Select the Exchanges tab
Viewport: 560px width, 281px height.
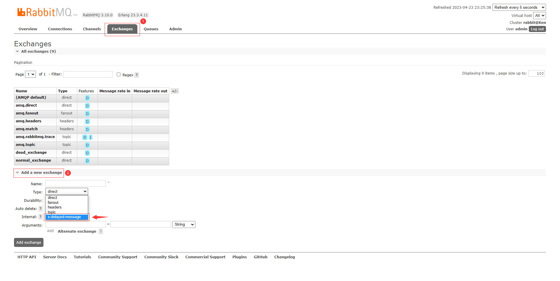pos(122,29)
